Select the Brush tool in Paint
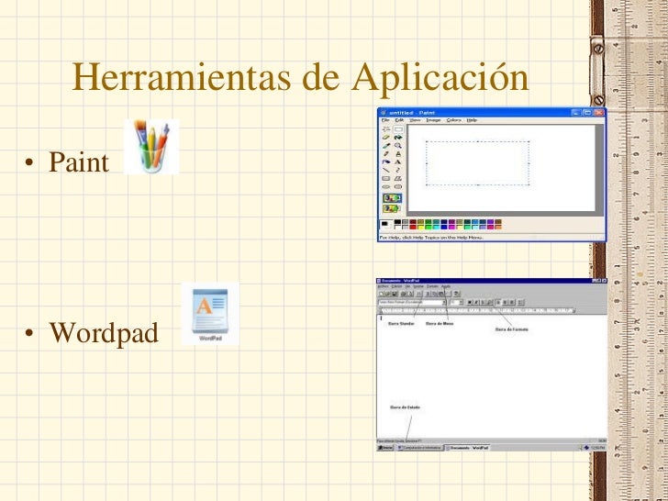Screen dimensions: 668x501 click(398, 154)
